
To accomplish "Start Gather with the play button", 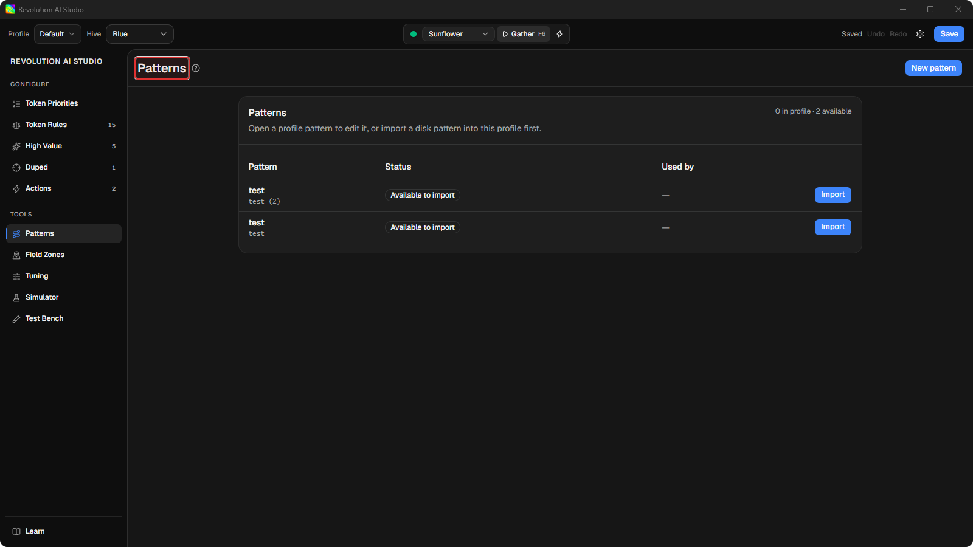I will [x=524, y=34].
